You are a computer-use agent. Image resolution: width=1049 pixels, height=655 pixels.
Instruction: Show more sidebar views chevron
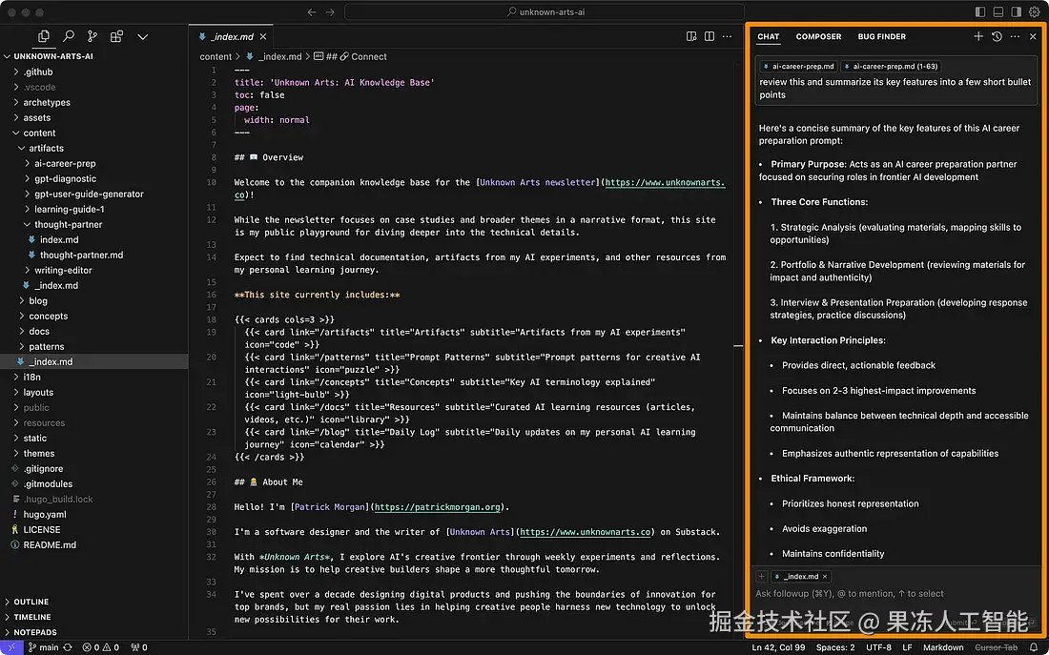pyautogui.click(x=142, y=37)
